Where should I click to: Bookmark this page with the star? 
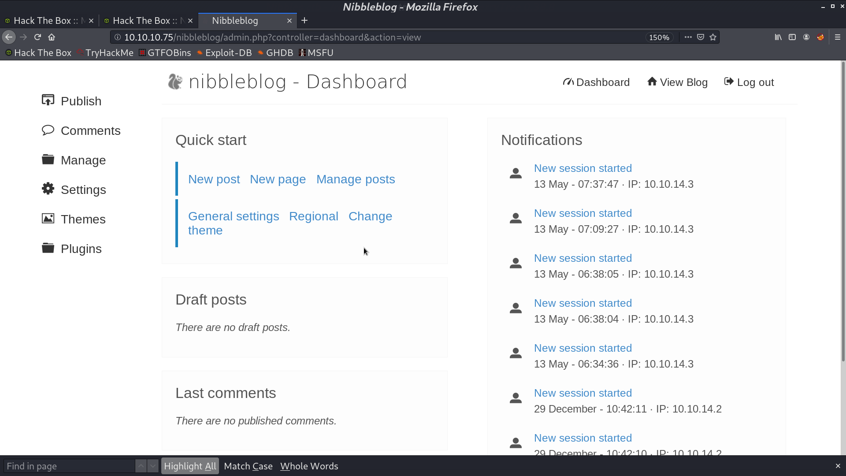coord(713,37)
